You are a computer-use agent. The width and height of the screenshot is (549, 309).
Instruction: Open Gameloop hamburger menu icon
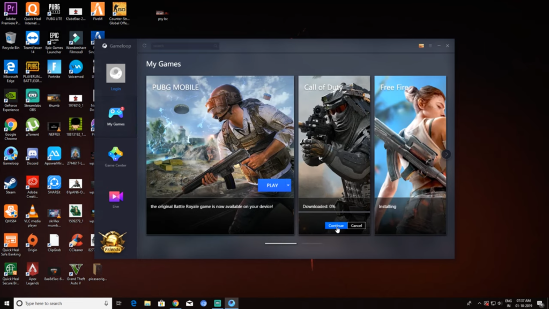(x=431, y=46)
